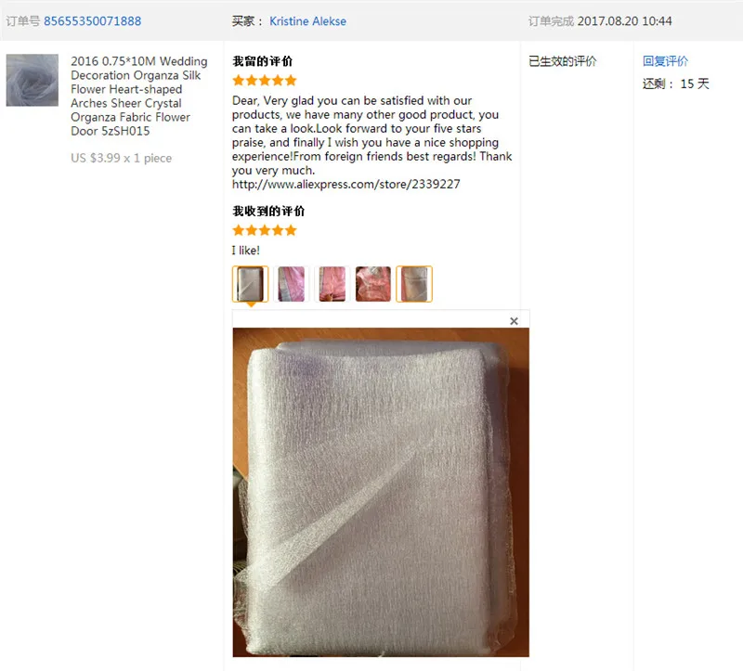Click the aliexpress store URL text

pos(345,184)
